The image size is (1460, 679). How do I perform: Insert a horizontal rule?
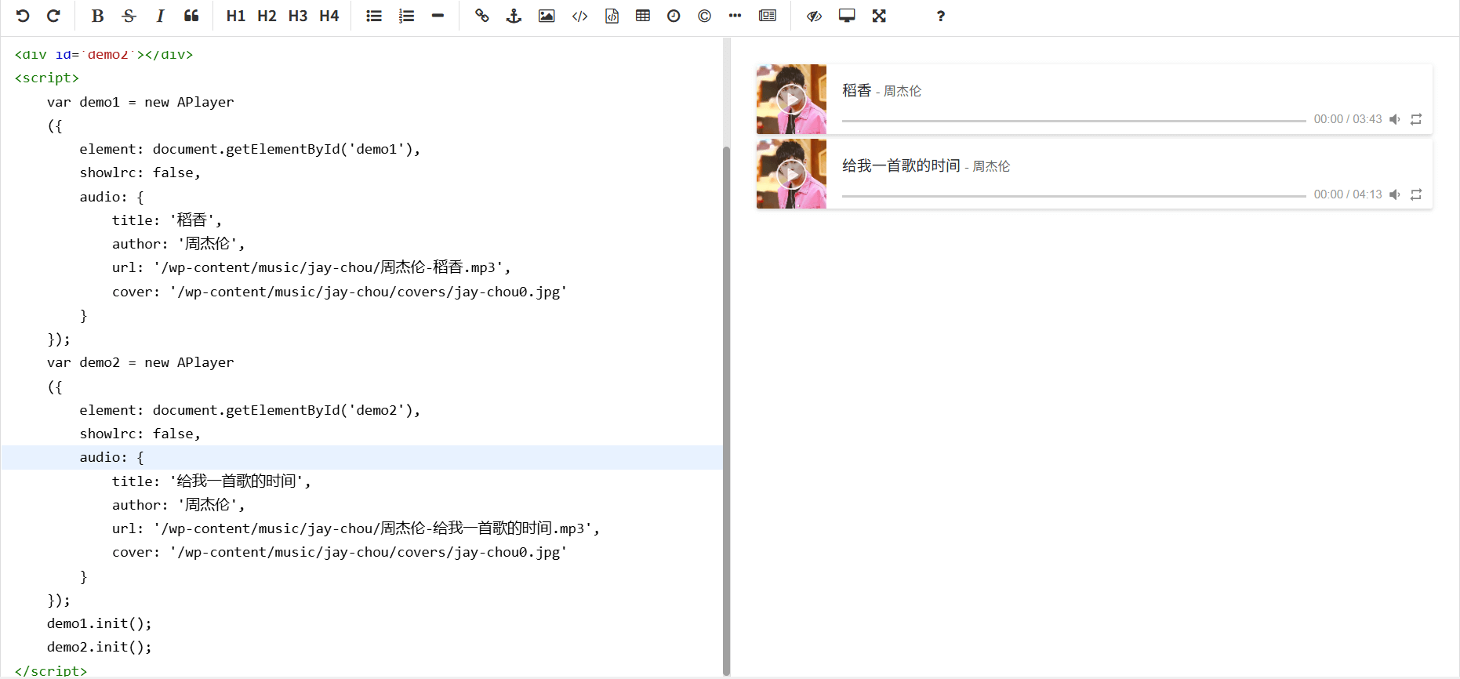(x=438, y=16)
